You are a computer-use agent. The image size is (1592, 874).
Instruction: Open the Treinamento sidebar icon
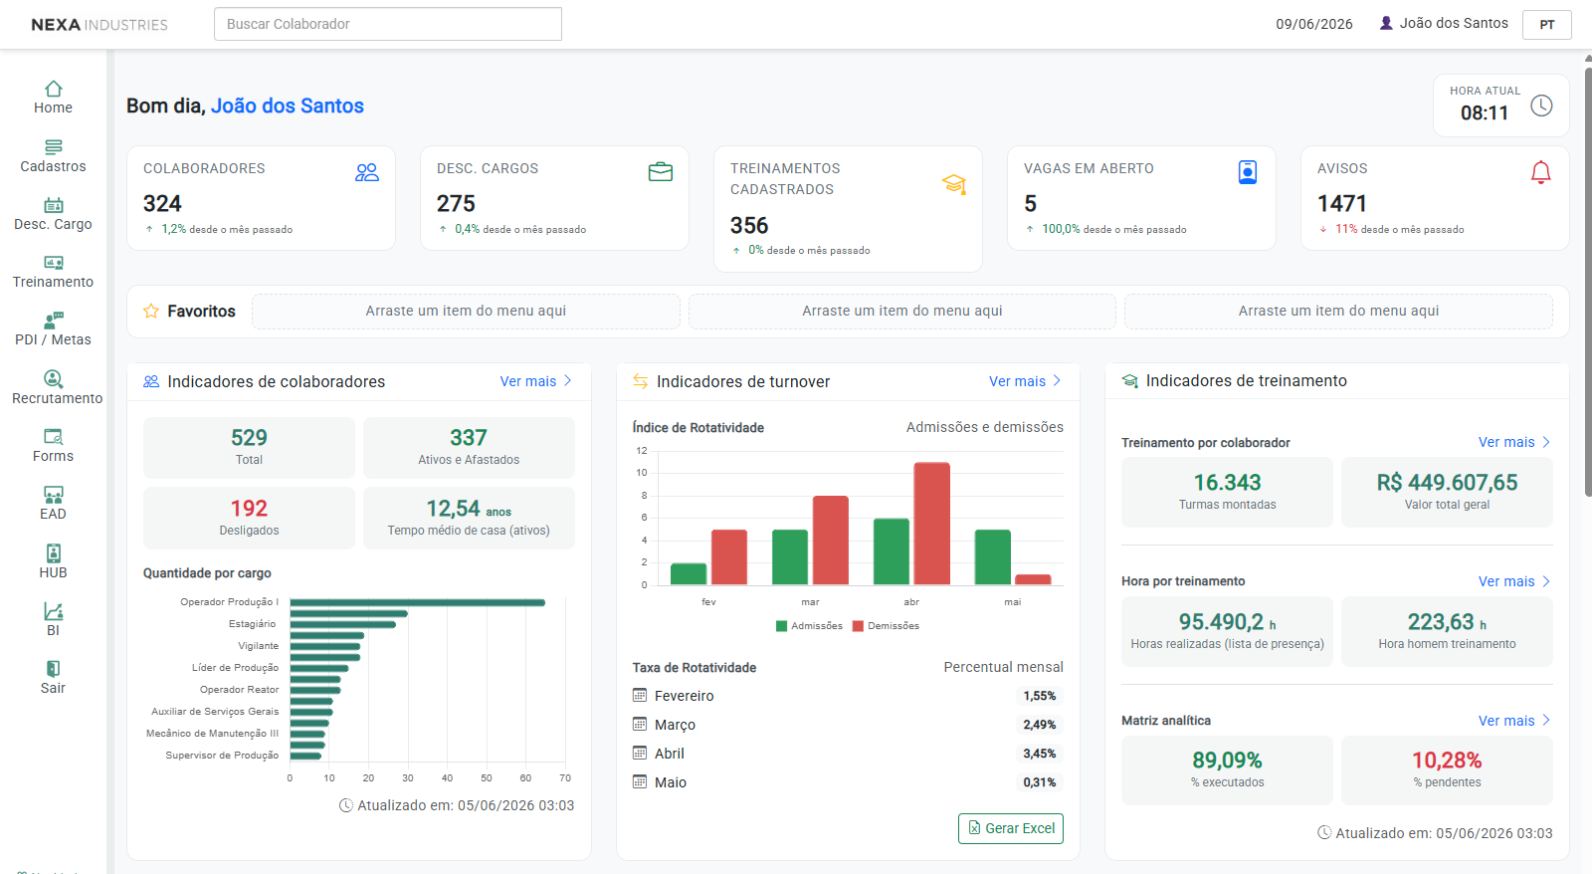[54, 263]
